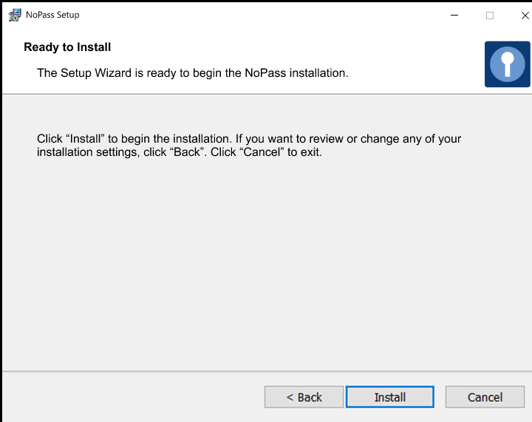Image resolution: width=532 pixels, height=422 pixels.
Task: Click the NoPass keyhole logo
Action: (507, 64)
